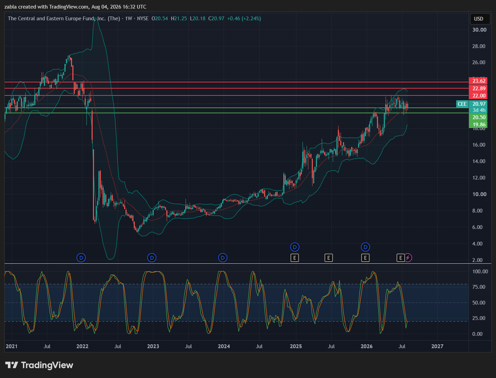Image resolution: width=496 pixels, height=378 pixels.
Task: Click the dividend marker below early 2022
Action: (x=81, y=257)
